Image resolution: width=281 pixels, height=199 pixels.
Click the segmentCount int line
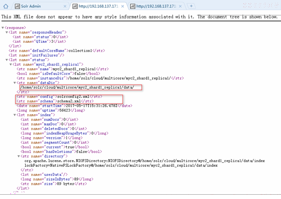coord(55,142)
